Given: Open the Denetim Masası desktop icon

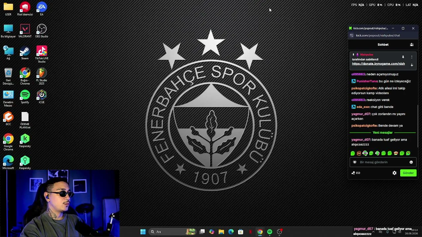Looking at the screenshot, I should click(x=8, y=98).
